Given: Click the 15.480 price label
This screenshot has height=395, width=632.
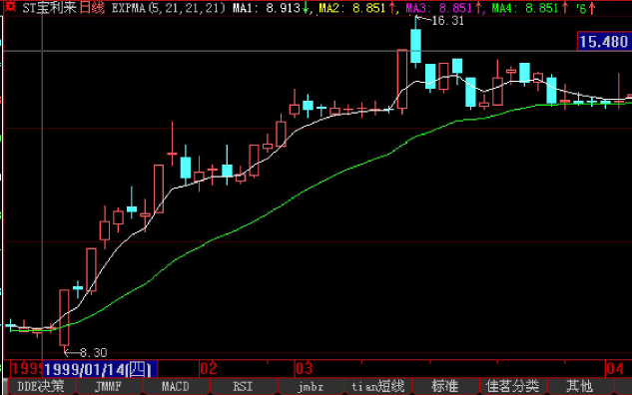Looking at the screenshot, I should [x=603, y=42].
